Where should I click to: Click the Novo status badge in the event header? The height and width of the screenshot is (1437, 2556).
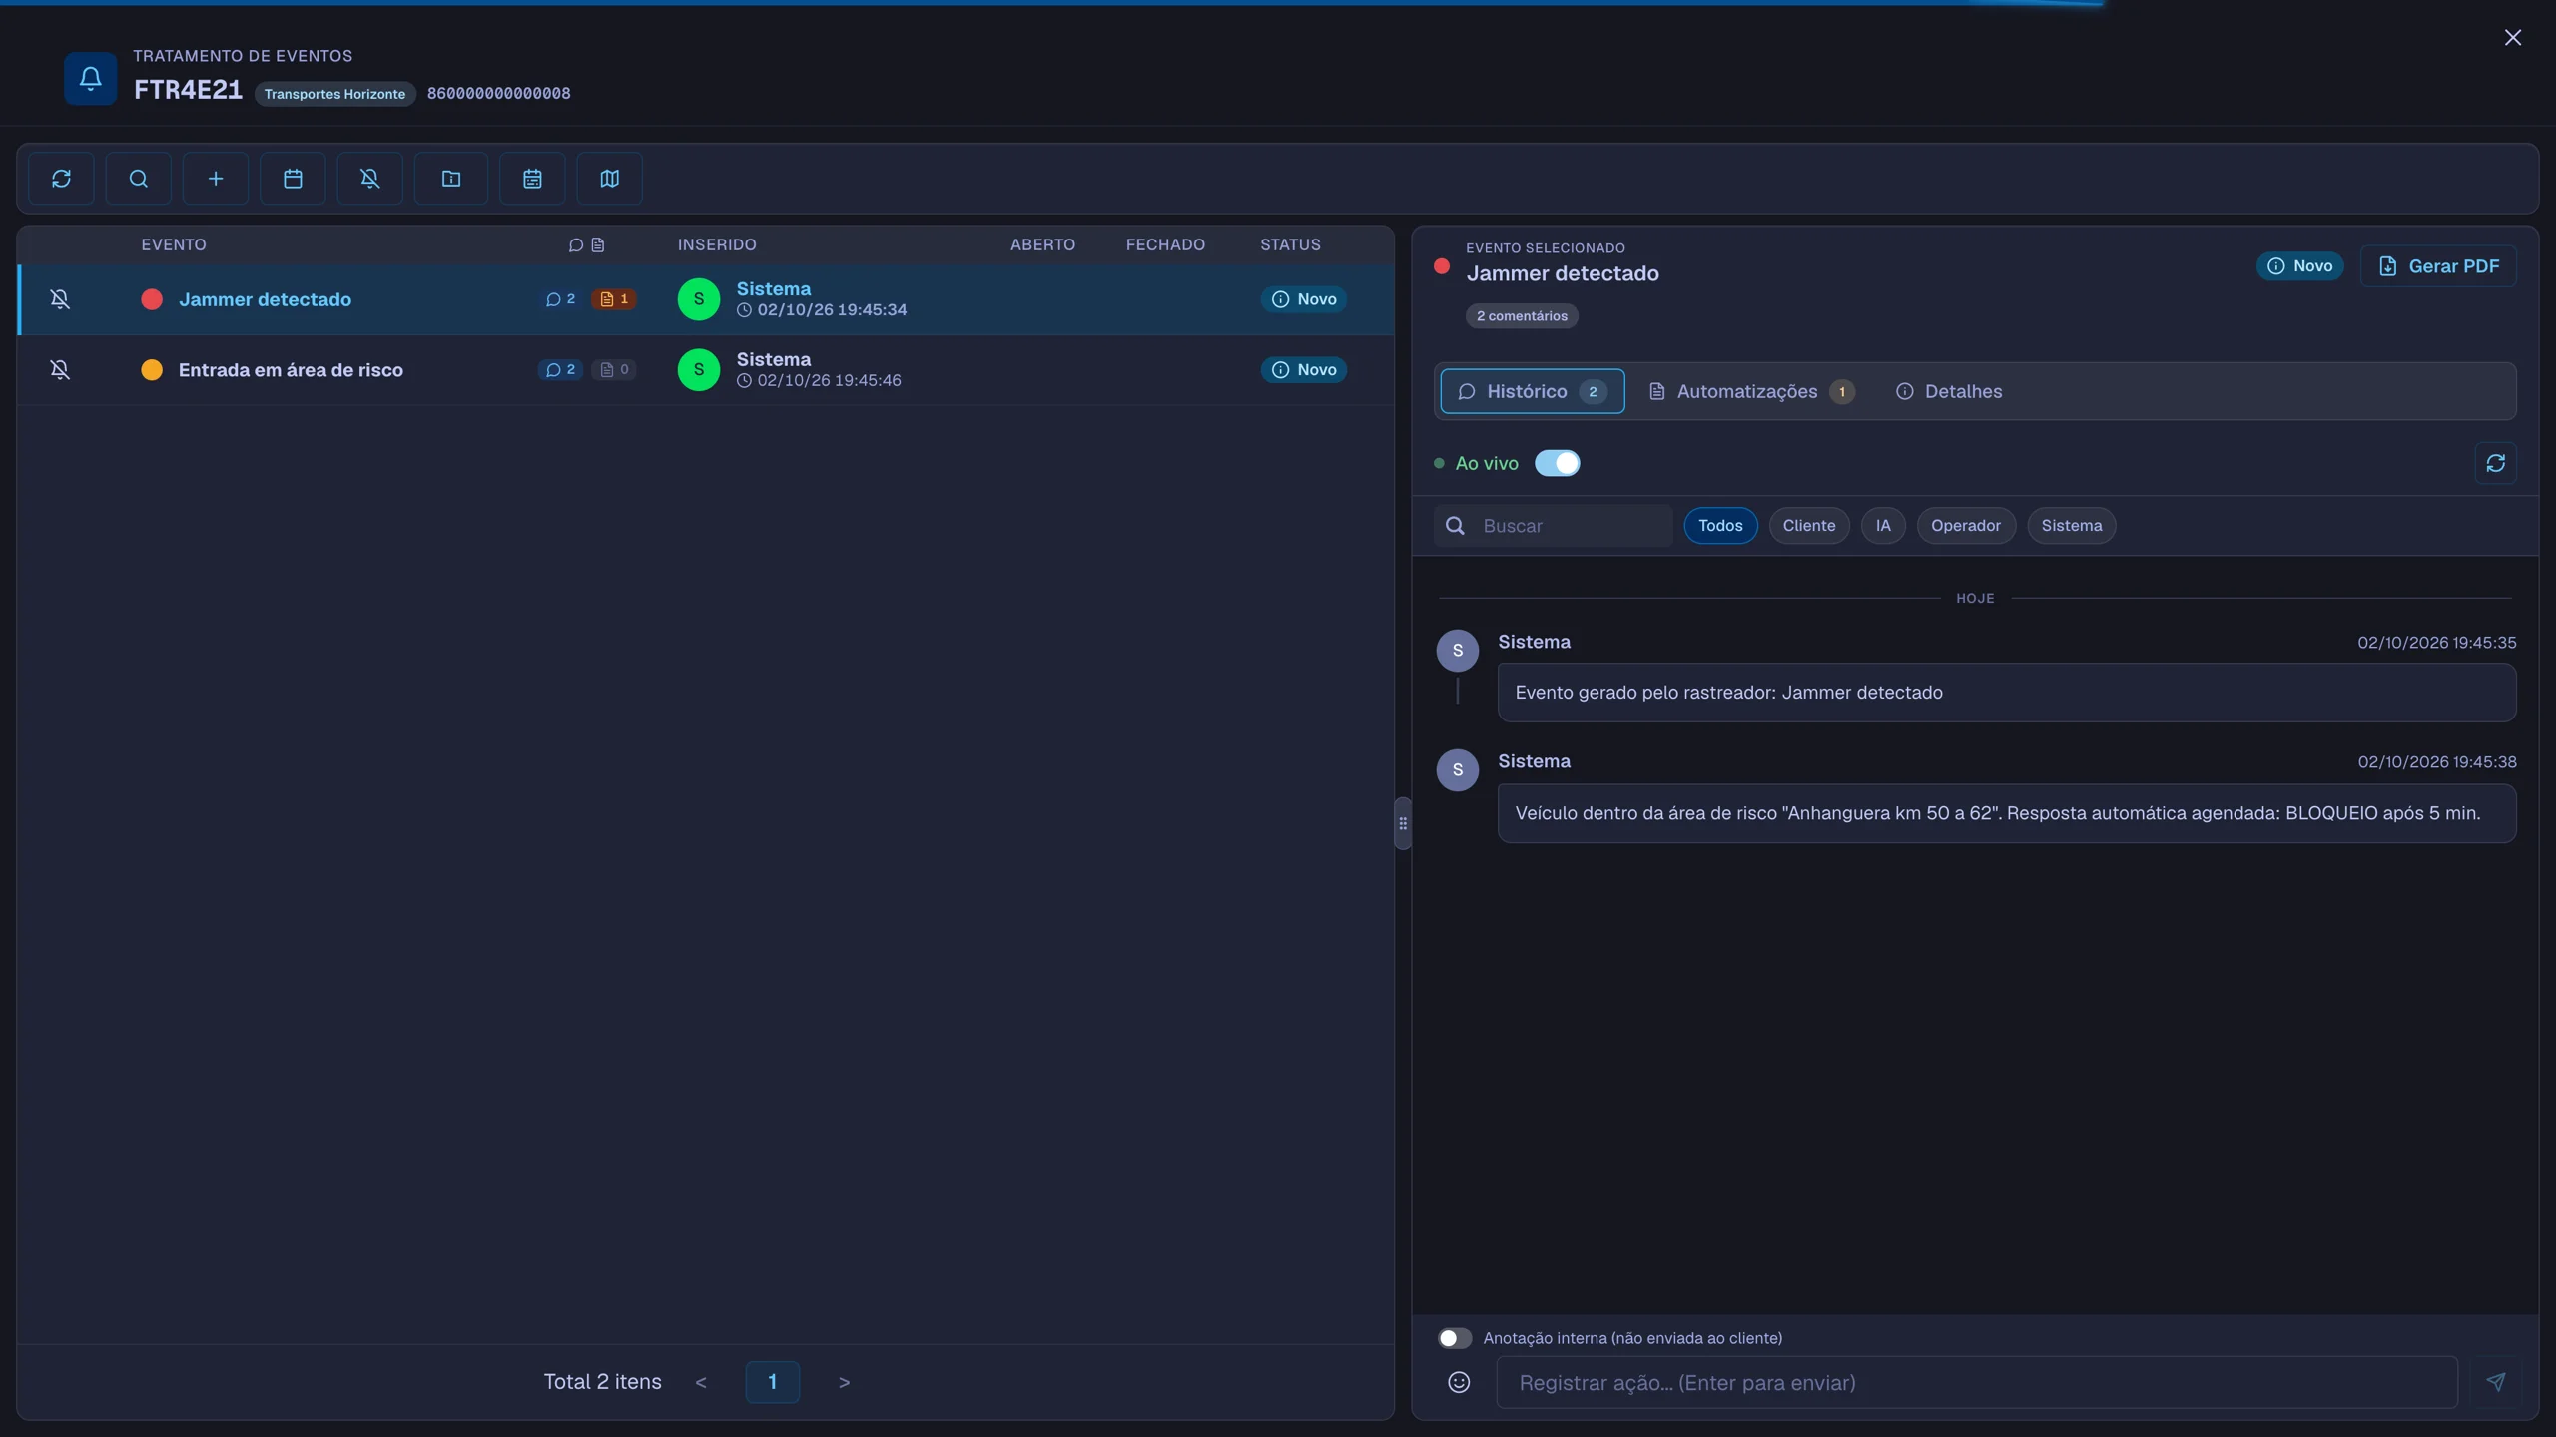click(2299, 266)
